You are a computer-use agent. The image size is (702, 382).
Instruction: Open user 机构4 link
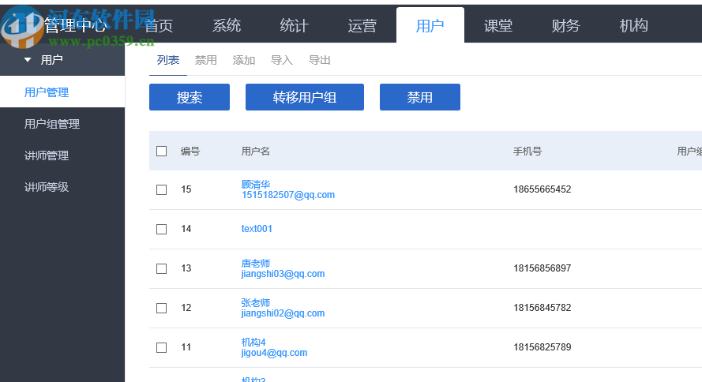pyautogui.click(x=253, y=343)
